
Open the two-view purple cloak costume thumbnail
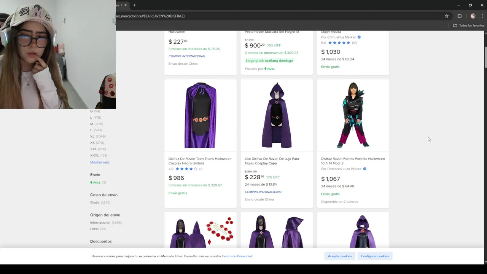[277, 231]
